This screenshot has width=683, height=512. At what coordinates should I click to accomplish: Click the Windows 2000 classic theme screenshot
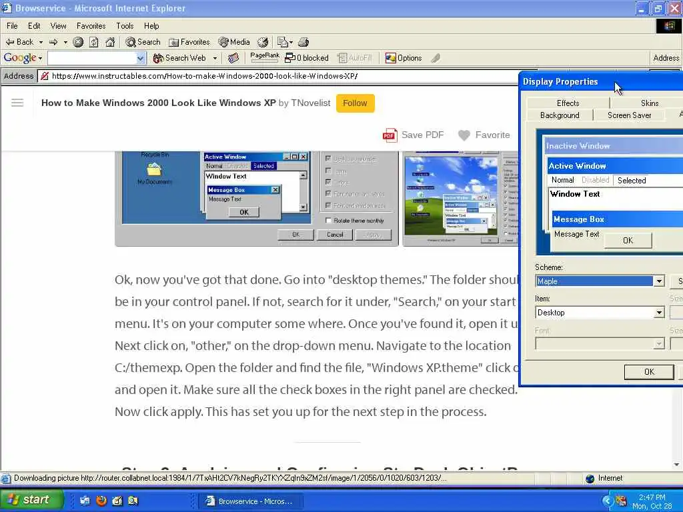point(257,199)
